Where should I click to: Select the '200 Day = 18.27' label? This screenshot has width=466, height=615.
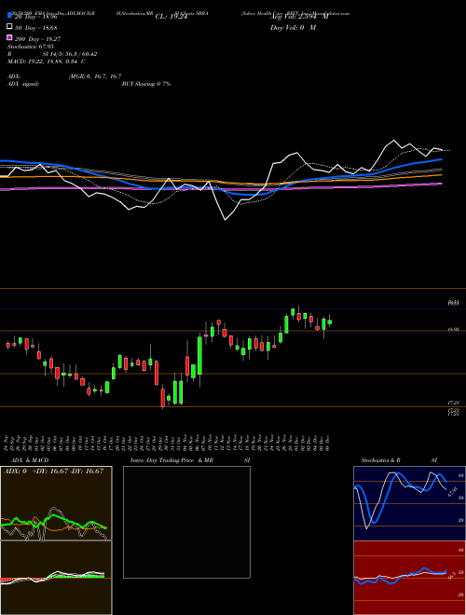pyautogui.click(x=37, y=39)
